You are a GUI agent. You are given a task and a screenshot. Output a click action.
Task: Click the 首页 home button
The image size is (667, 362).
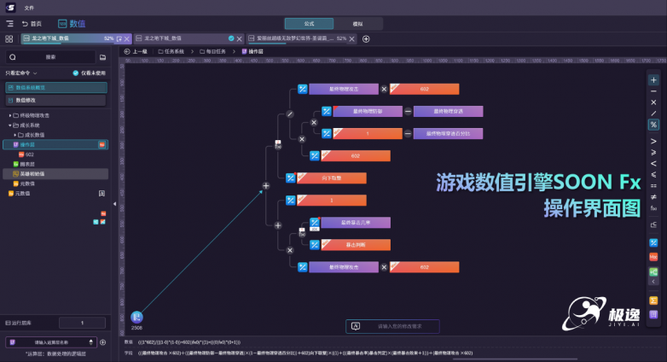point(32,24)
